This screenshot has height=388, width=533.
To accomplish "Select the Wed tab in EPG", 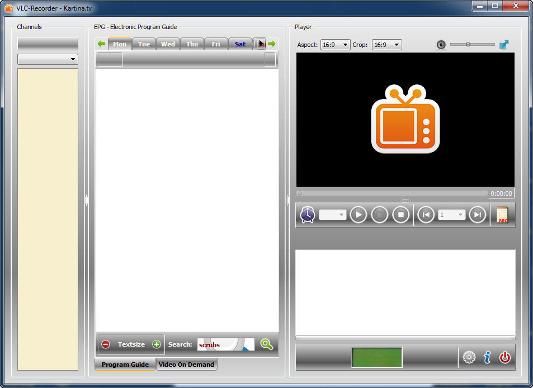I will [x=168, y=44].
